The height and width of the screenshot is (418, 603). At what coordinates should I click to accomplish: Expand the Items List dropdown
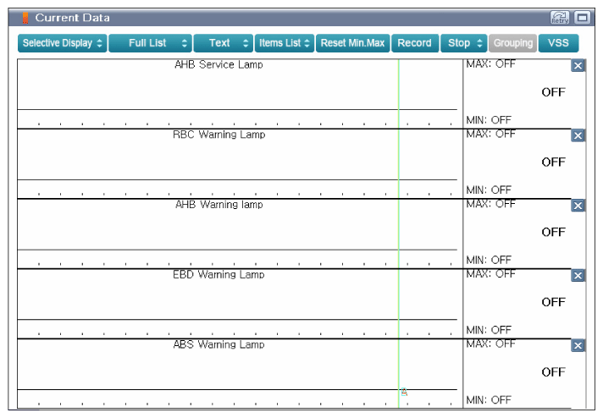(285, 43)
